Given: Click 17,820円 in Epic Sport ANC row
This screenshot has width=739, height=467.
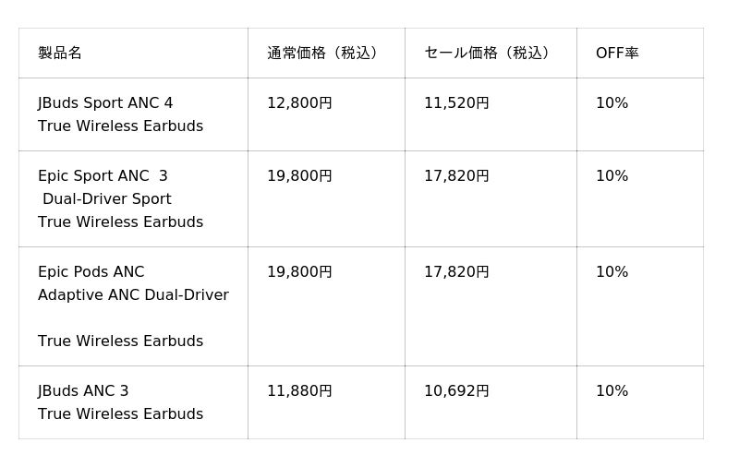Looking at the screenshot, I should (x=456, y=175).
